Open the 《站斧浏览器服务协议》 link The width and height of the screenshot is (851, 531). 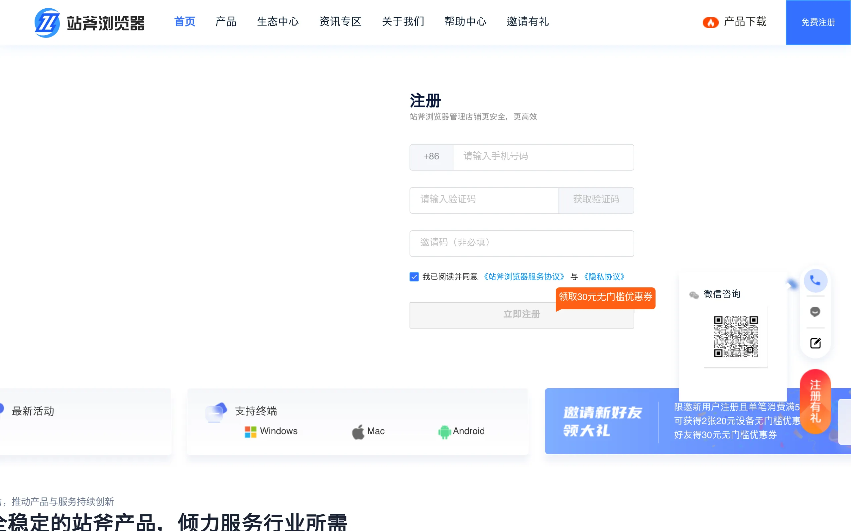pos(524,277)
